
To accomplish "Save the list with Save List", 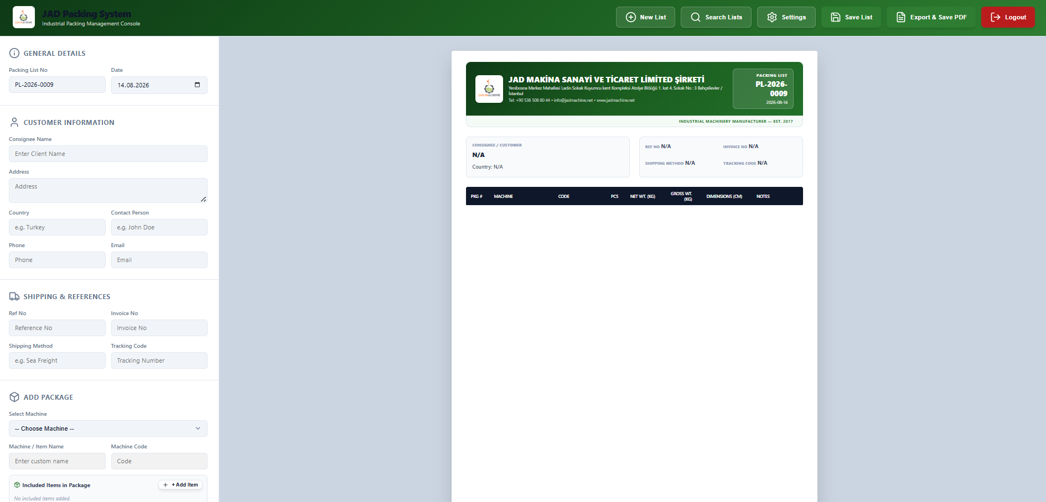I will coord(851,17).
